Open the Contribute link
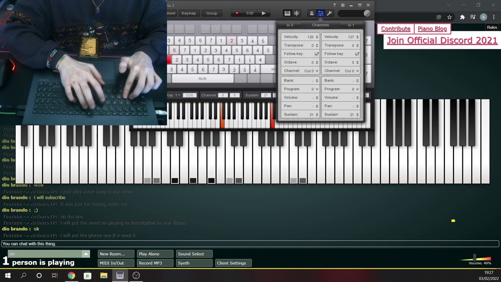501x282 pixels. point(396,29)
